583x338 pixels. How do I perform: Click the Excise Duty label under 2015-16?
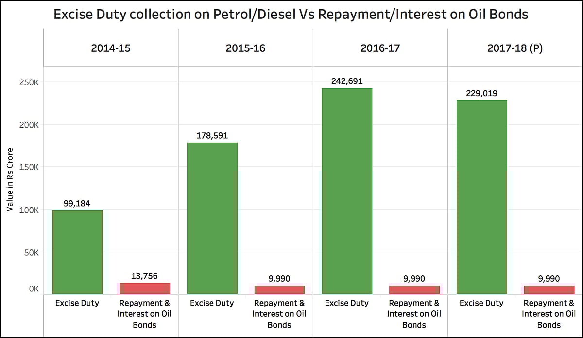pos(212,303)
